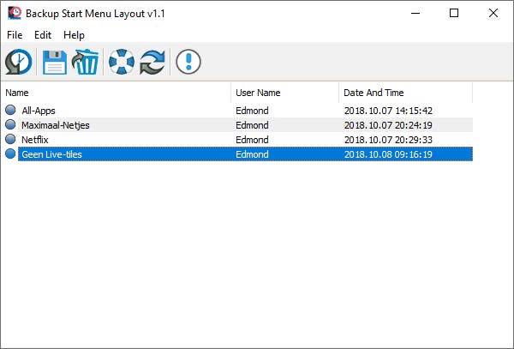Click the blue dot icon beside All-Apps

pyautogui.click(x=10, y=110)
